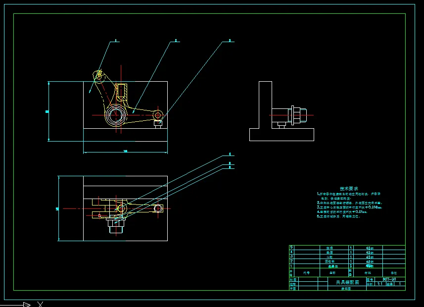Screen dimensions: 424x307
Task: Click the 技术要求 heading text
Action: [349, 189]
